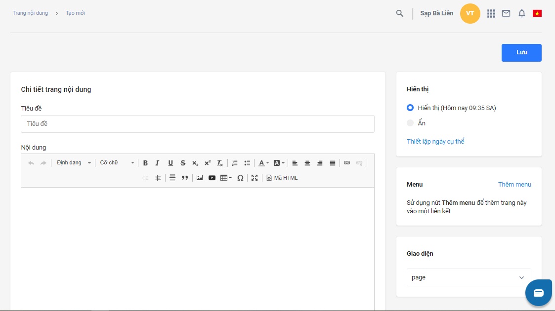Open the notifications bell
Viewport: 555px width, 311px height.
pos(521,14)
